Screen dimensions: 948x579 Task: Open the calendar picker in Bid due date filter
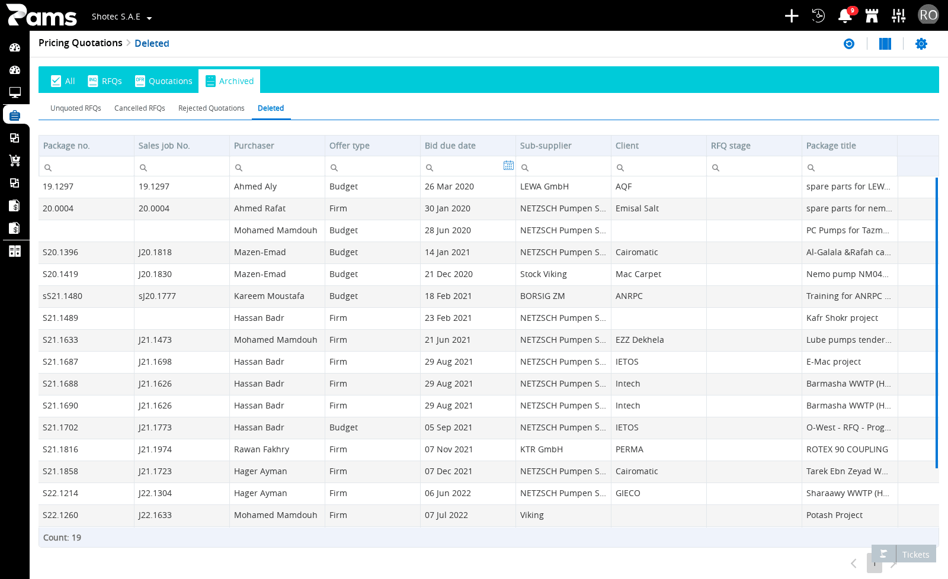pos(508,166)
